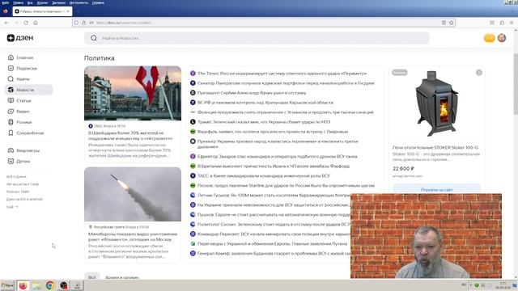Open Трамп Зеленский НПЗ headline
Screen dimensions: 518x291
coord(264,122)
